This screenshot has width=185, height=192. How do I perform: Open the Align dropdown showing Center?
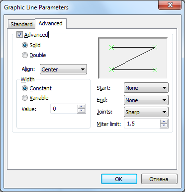click(63, 69)
